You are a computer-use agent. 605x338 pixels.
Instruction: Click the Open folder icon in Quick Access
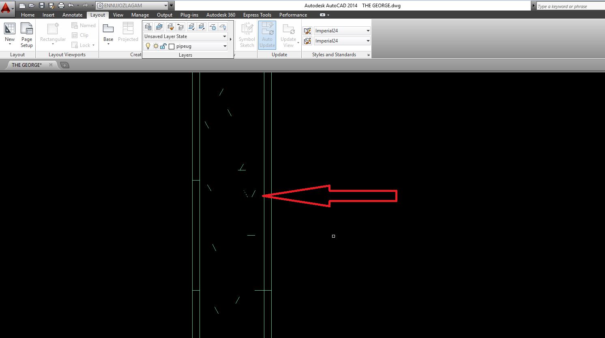[32, 6]
